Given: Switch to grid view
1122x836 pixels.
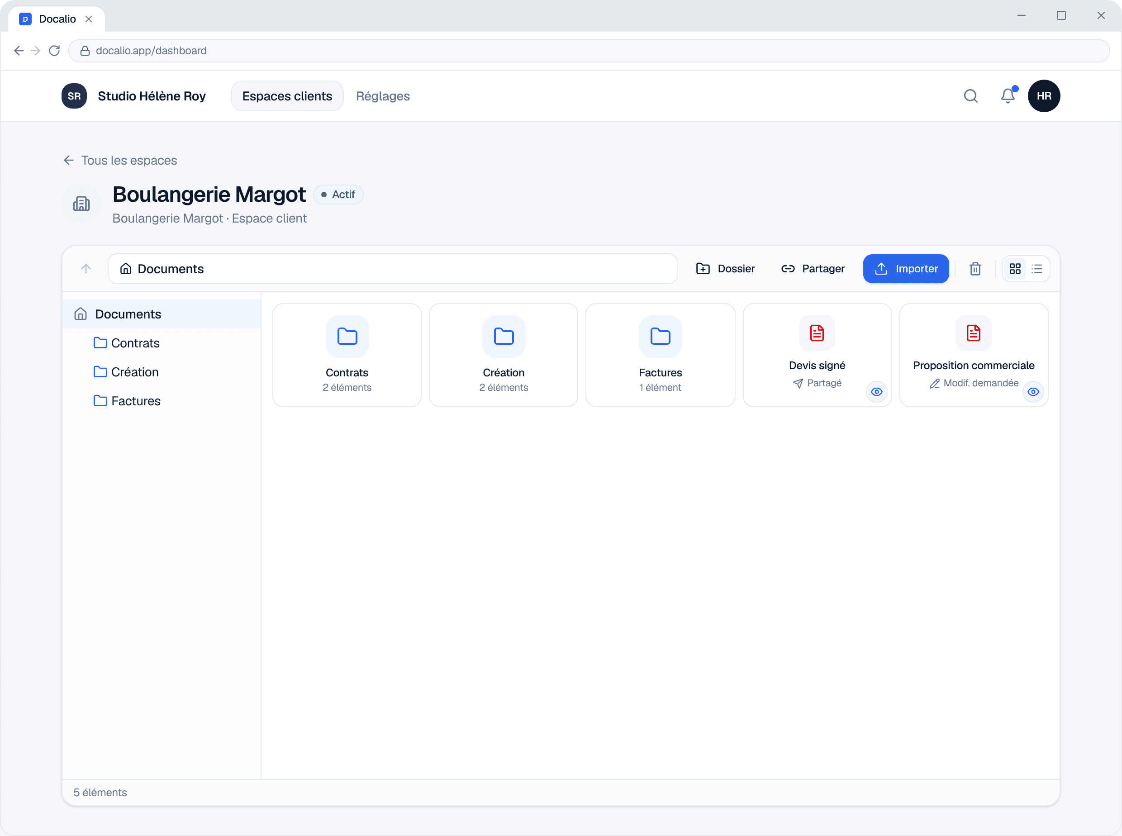Looking at the screenshot, I should pos(1015,269).
